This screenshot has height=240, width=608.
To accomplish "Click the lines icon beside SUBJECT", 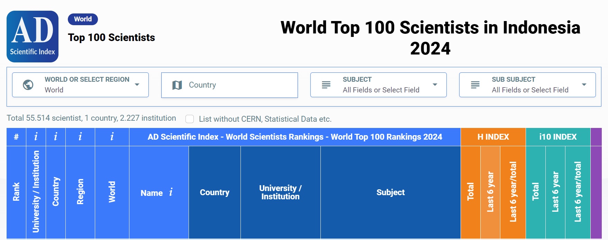I will point(326,85).
